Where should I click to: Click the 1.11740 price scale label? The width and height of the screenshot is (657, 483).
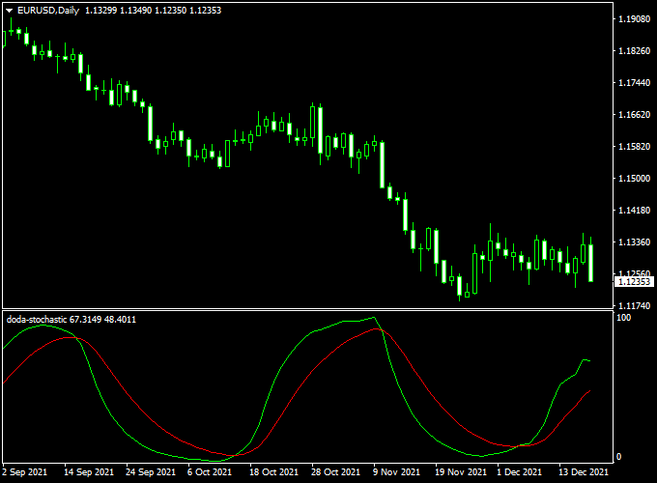635,306
